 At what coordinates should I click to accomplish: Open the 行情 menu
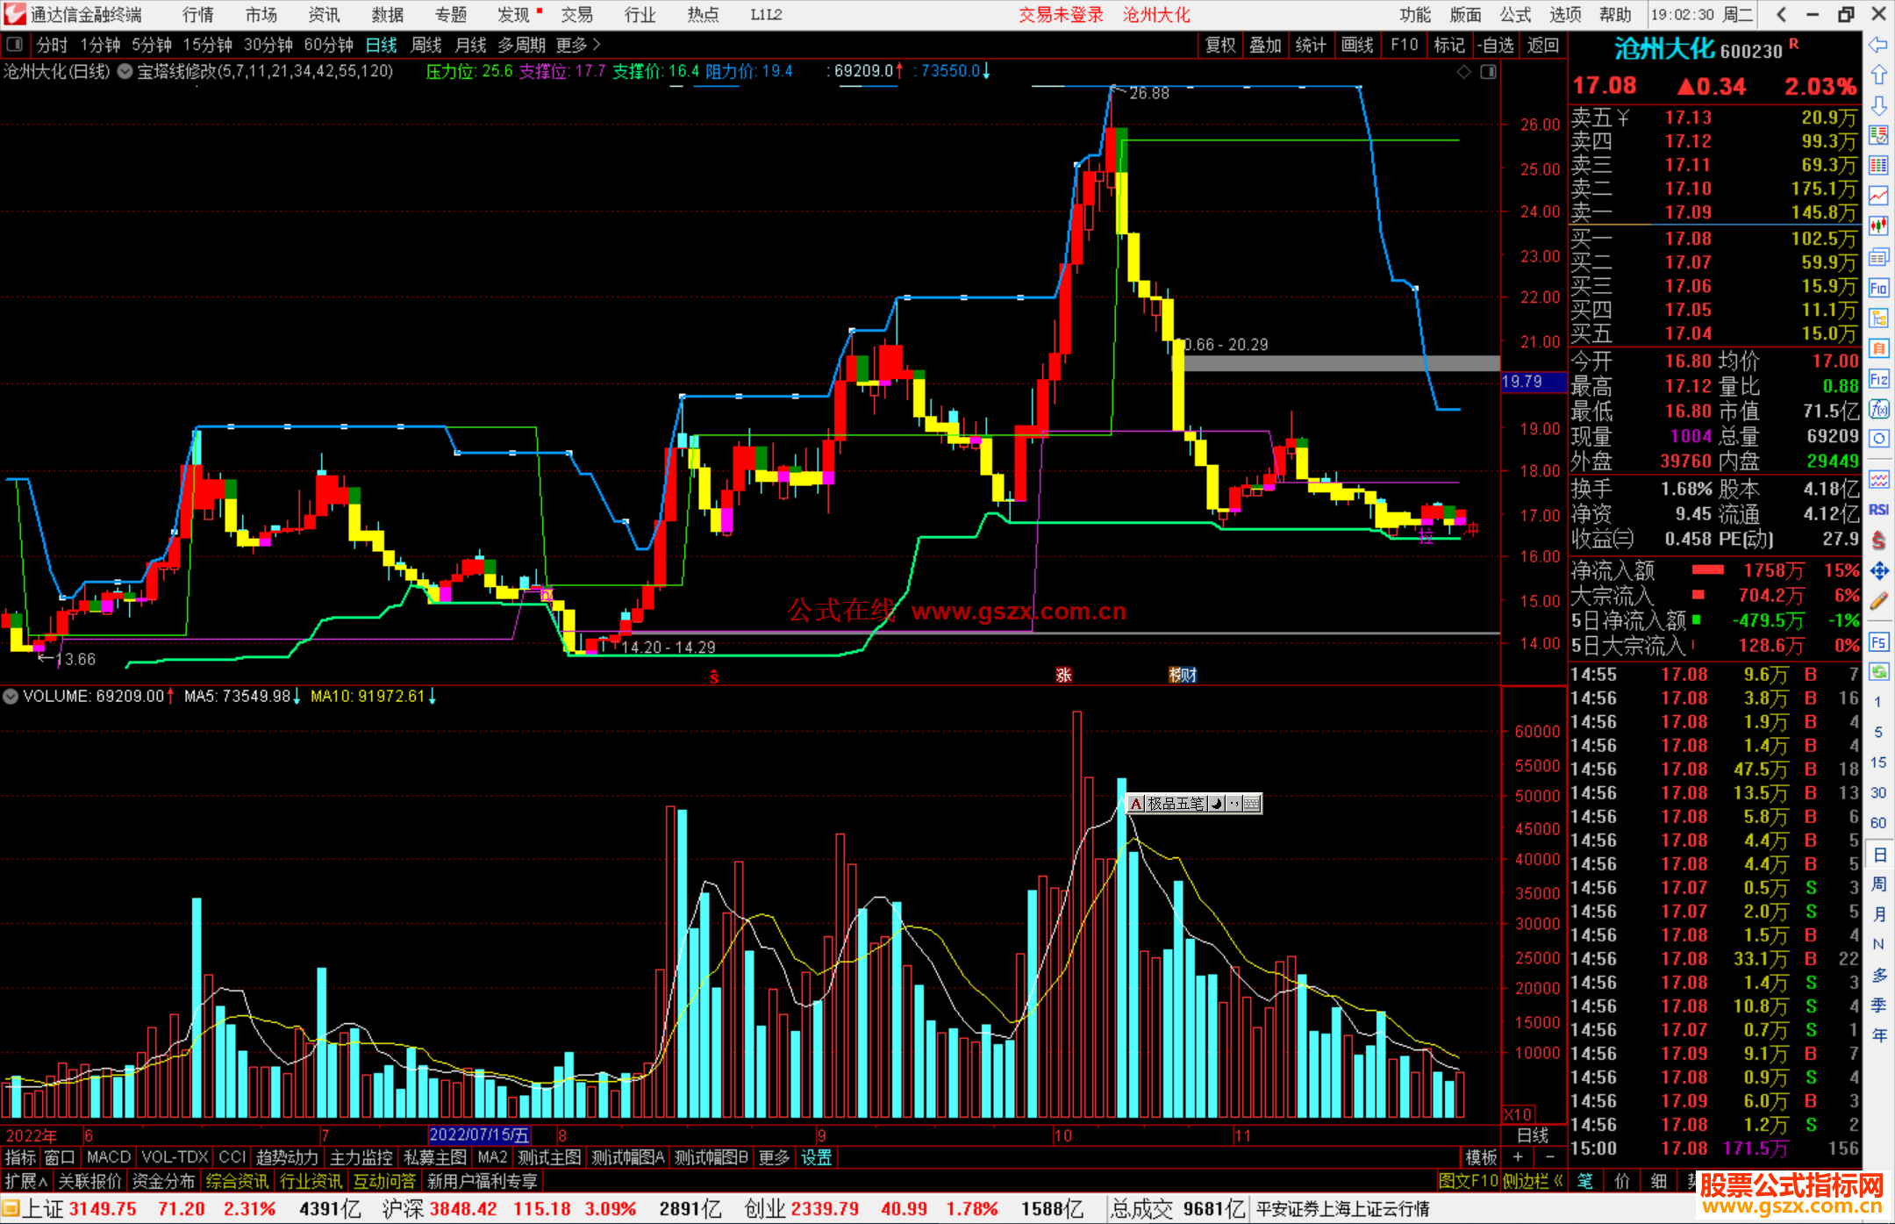click(x=198, y=15)
